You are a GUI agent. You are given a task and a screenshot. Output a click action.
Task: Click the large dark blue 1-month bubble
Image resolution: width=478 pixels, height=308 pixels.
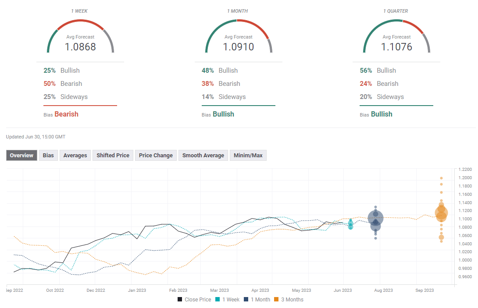pos(375,218)
